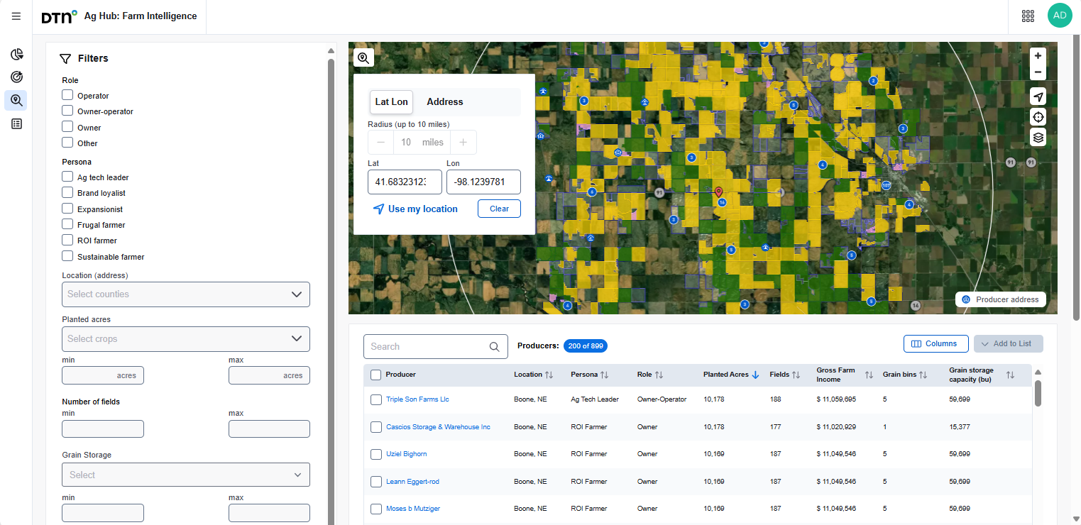Check the Owner-operator role filter
Image resolution: width=1081 pixels, height=525 pixels.
(67, 111)
